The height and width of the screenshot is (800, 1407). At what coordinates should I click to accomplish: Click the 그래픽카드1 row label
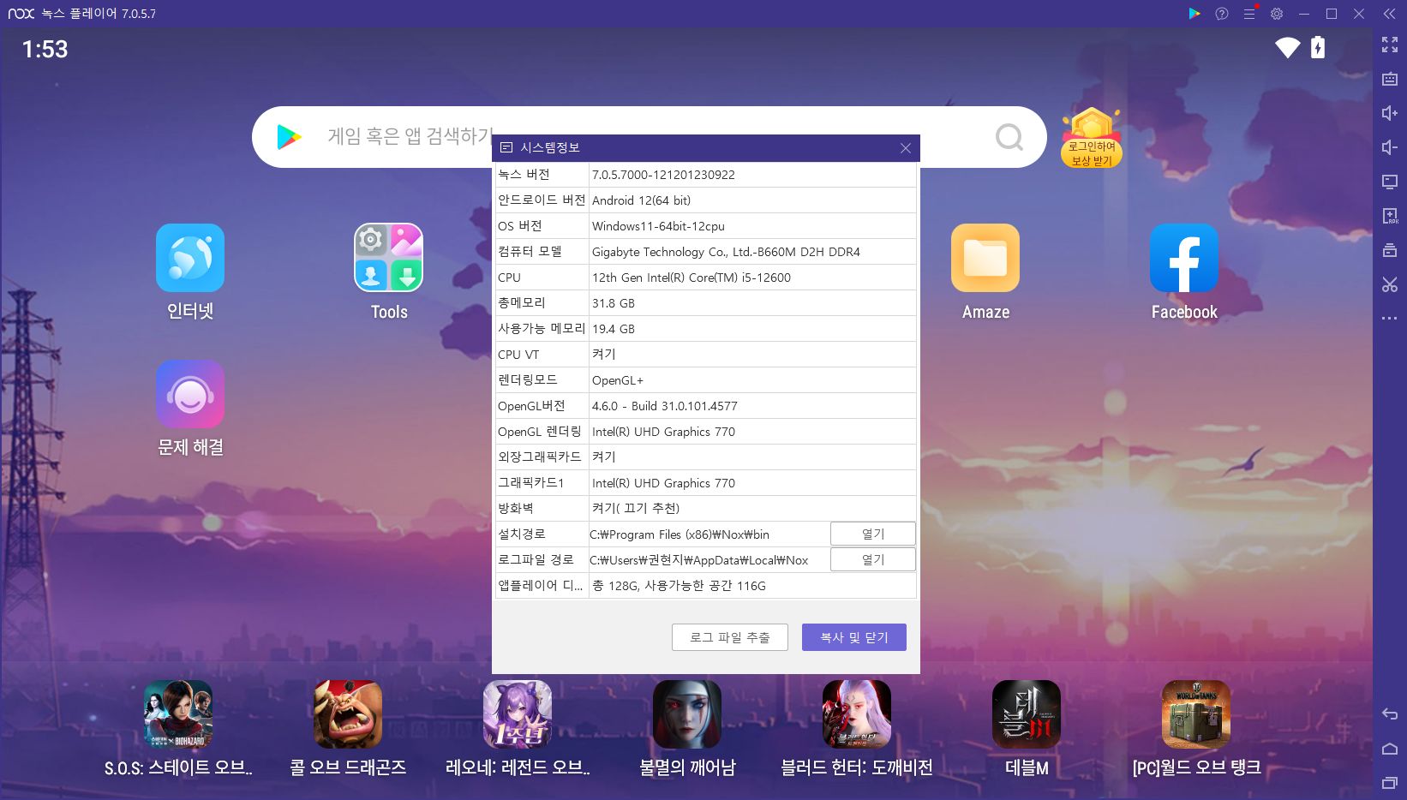click(x=531, y=483)
